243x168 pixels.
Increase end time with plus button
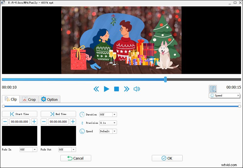73,122
